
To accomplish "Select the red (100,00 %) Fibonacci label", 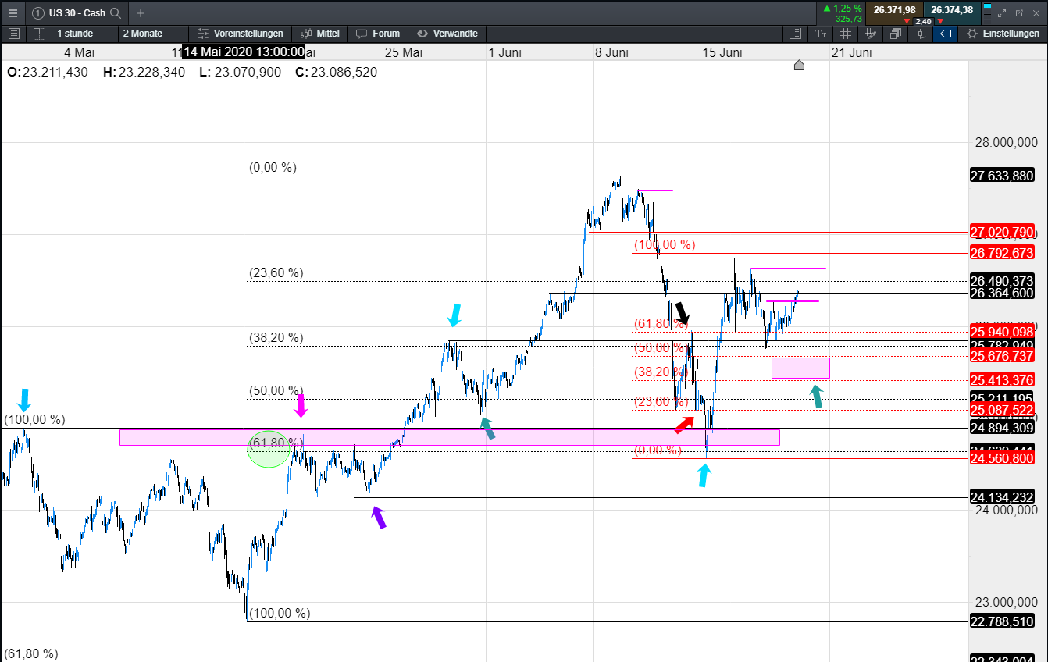I will point(665,244).
